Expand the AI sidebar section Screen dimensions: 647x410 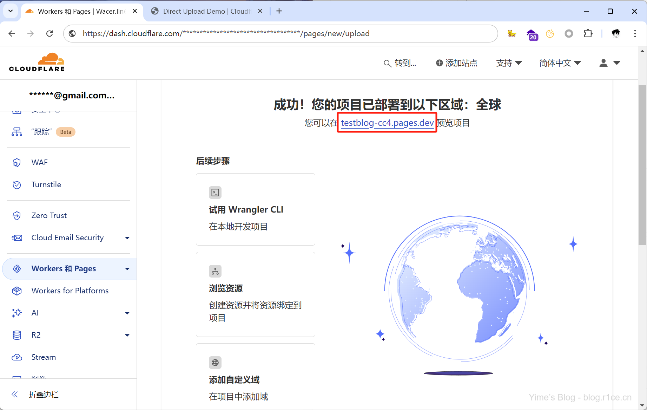(x=127, y=313)
